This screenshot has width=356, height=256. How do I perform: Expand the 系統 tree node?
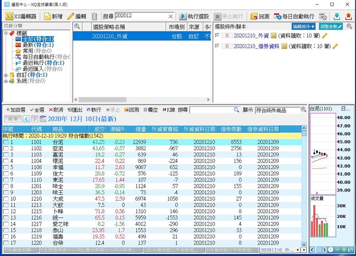tap(6, 81)
